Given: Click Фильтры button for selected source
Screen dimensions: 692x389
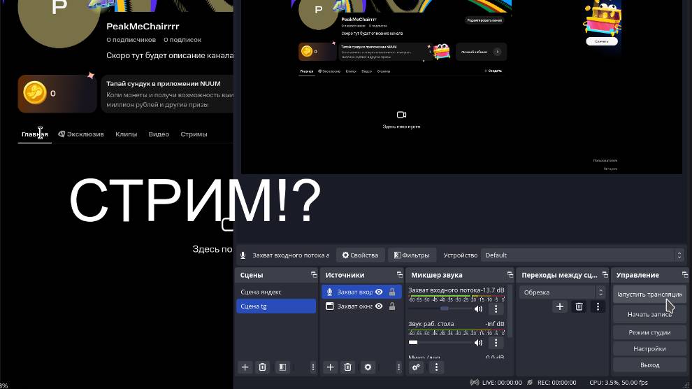Looking at the screenshot, I should click(x=412, y=255).
